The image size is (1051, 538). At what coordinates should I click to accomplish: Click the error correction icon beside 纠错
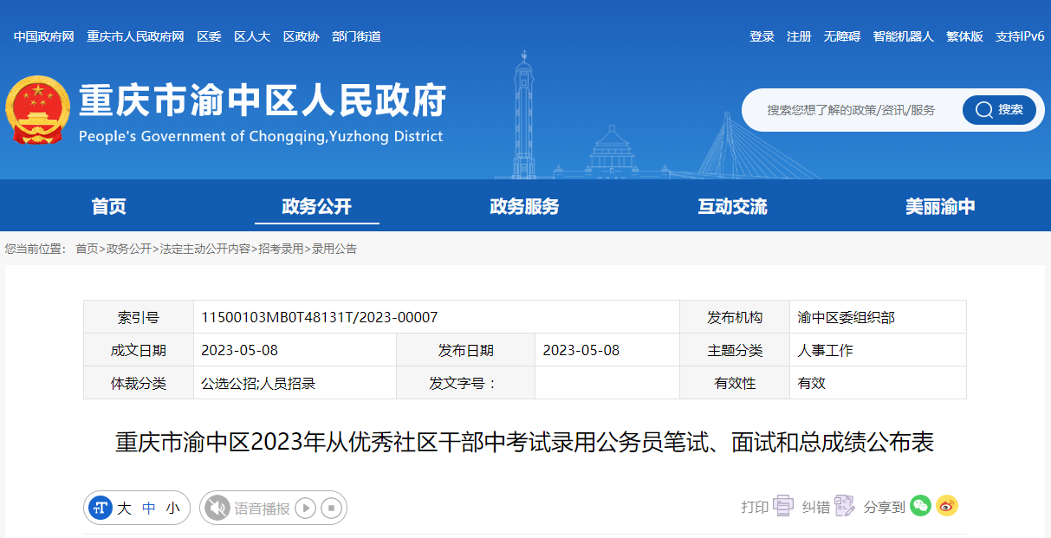coord(844,506)
